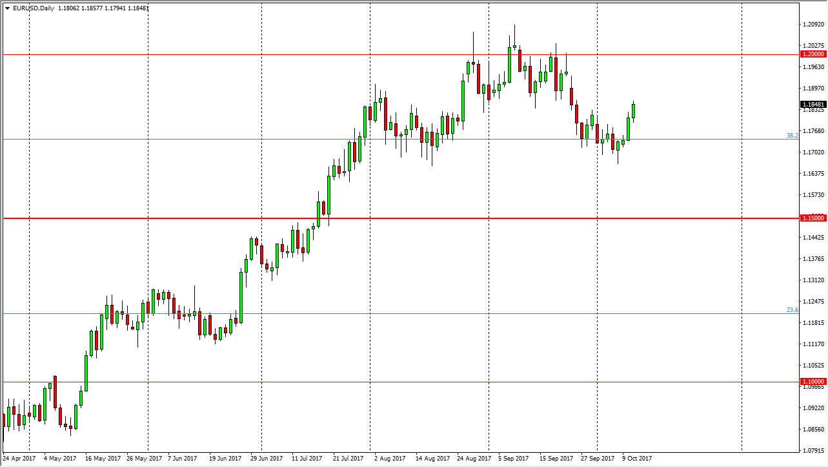Select the red horizontal support line at 1.15000
Image resolution: width=828 pixels, height=467 pixels.
click(194, 218)
